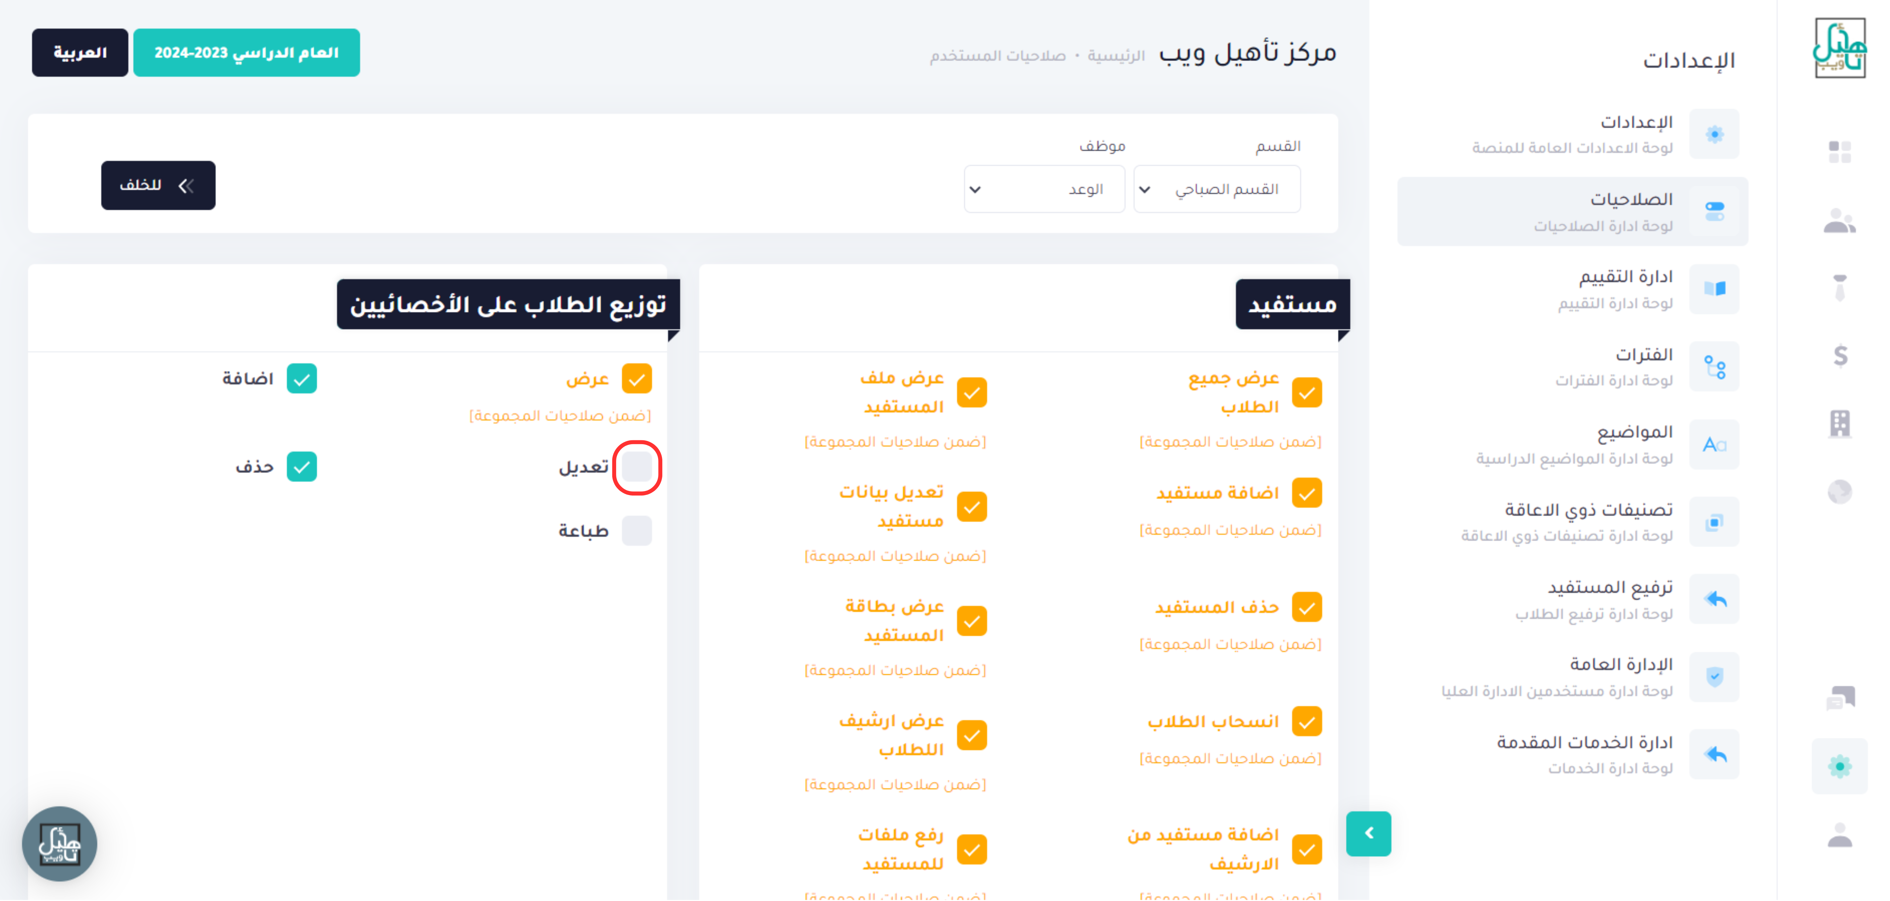Toggle the انسحاب الطلاب checkbox
The image size is (1890, 901).
tap(1307, 722)
